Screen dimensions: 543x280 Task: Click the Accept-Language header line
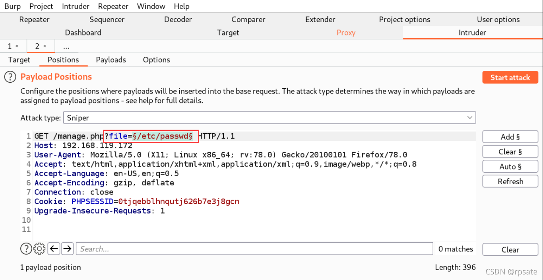click(x=107, y=173)
